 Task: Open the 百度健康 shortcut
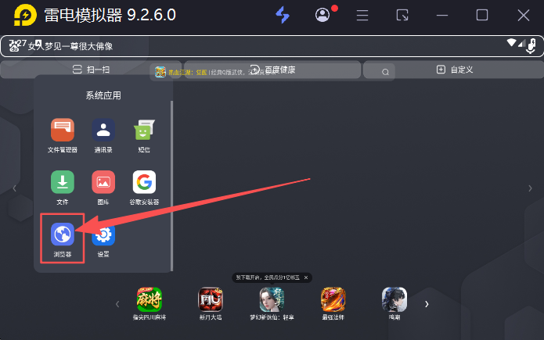tap(272, 70)
